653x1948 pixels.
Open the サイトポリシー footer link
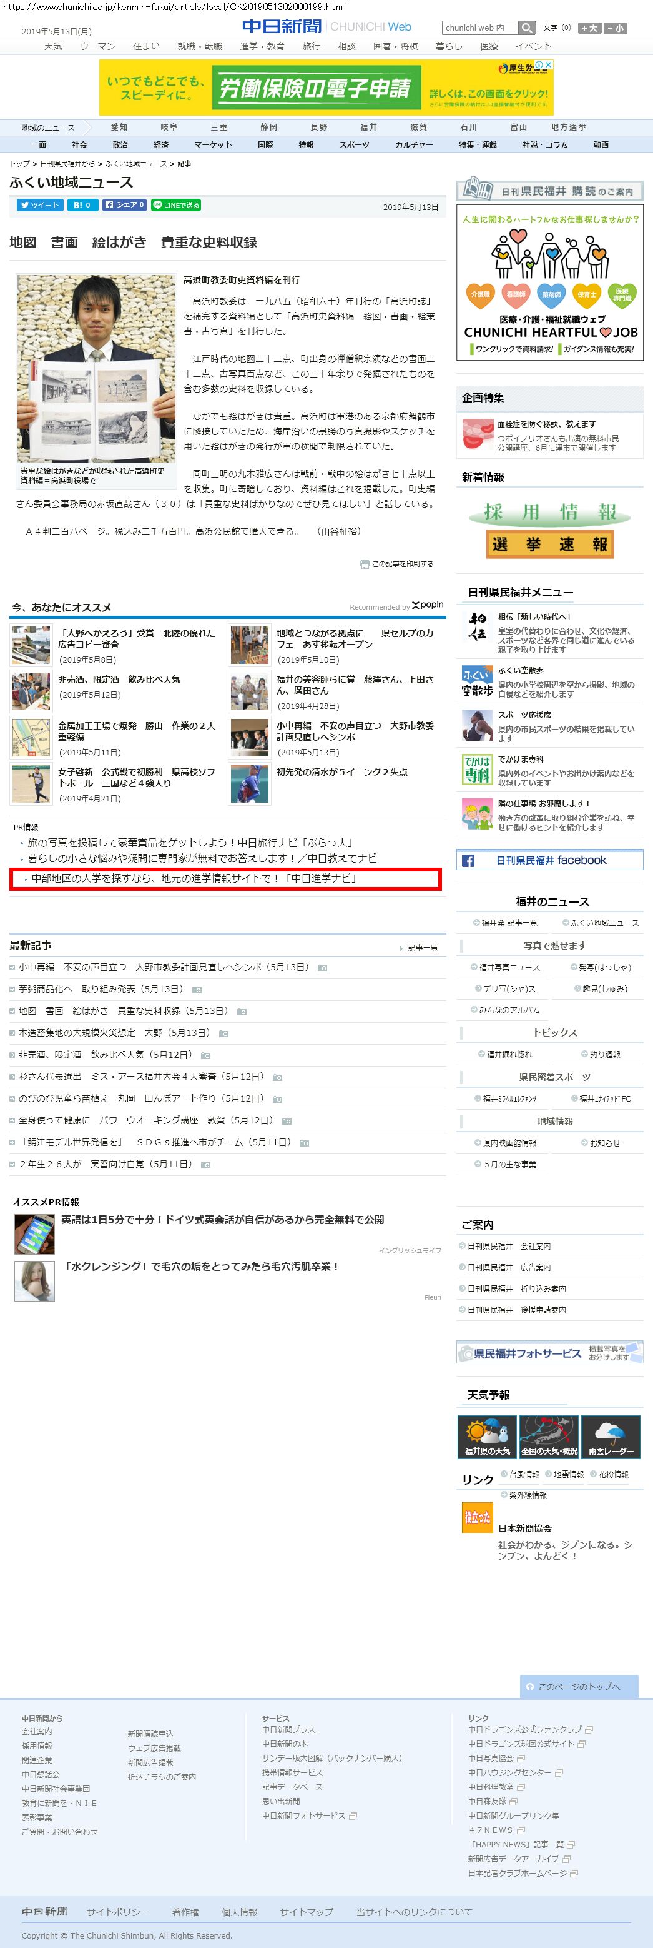(117, 1912)
